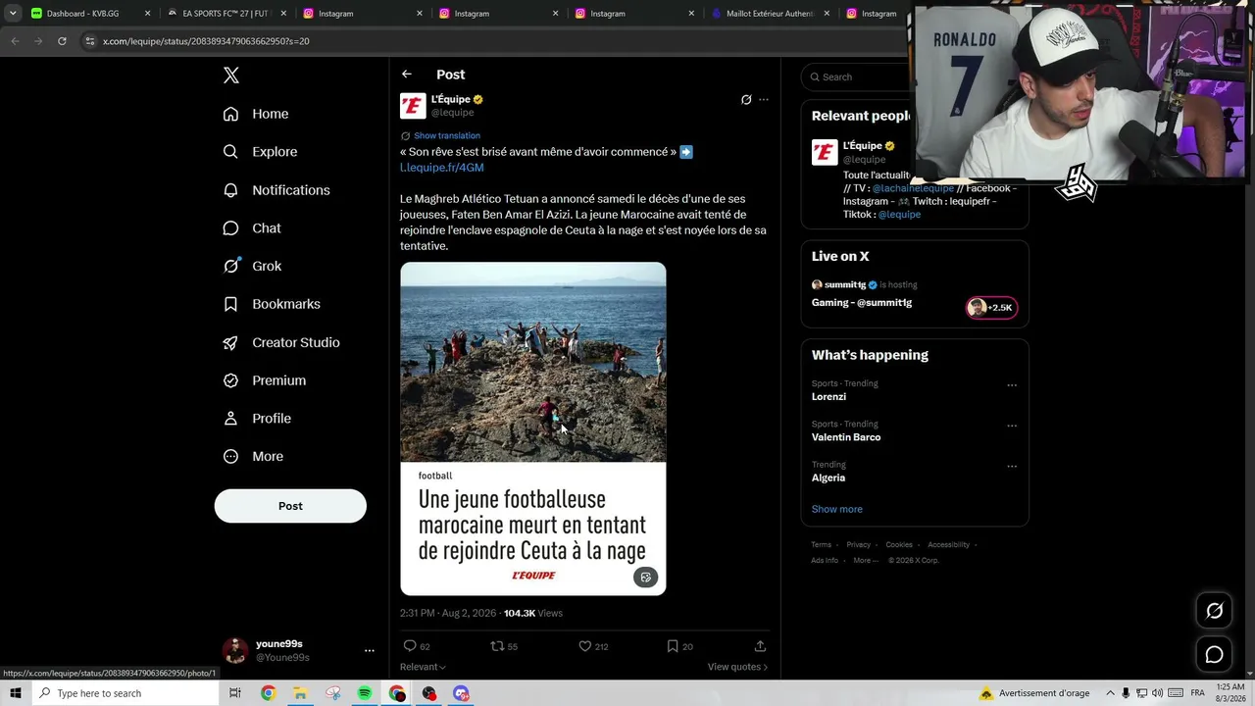
Task: Open Notifications in sidebar
Action: pos(276,190)
